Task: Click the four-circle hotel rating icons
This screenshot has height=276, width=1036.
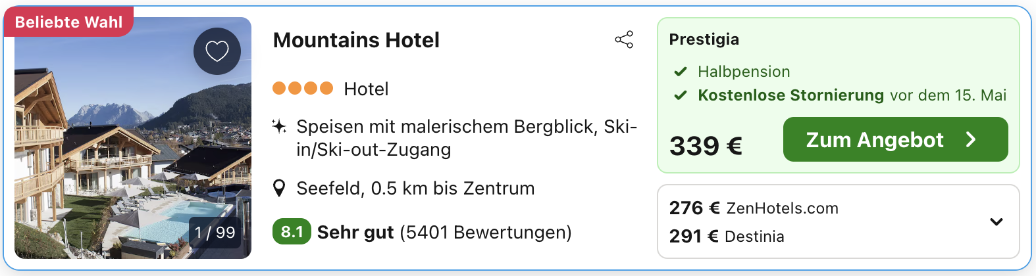Action: coord(303,88)
